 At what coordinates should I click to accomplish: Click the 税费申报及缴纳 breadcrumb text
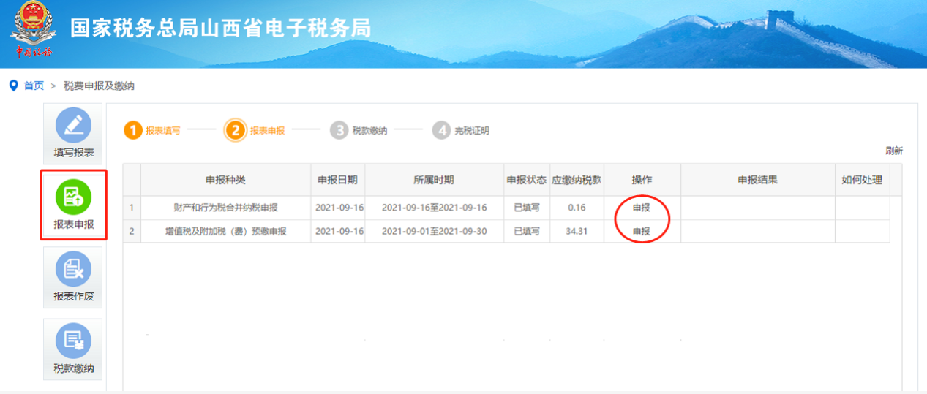(x=99, y=86)
